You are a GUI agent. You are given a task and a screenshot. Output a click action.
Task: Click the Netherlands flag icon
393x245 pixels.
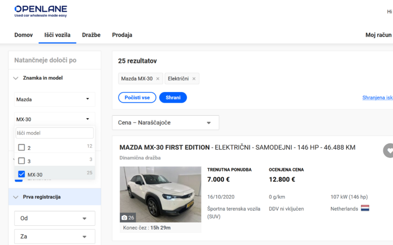point(365,209)
